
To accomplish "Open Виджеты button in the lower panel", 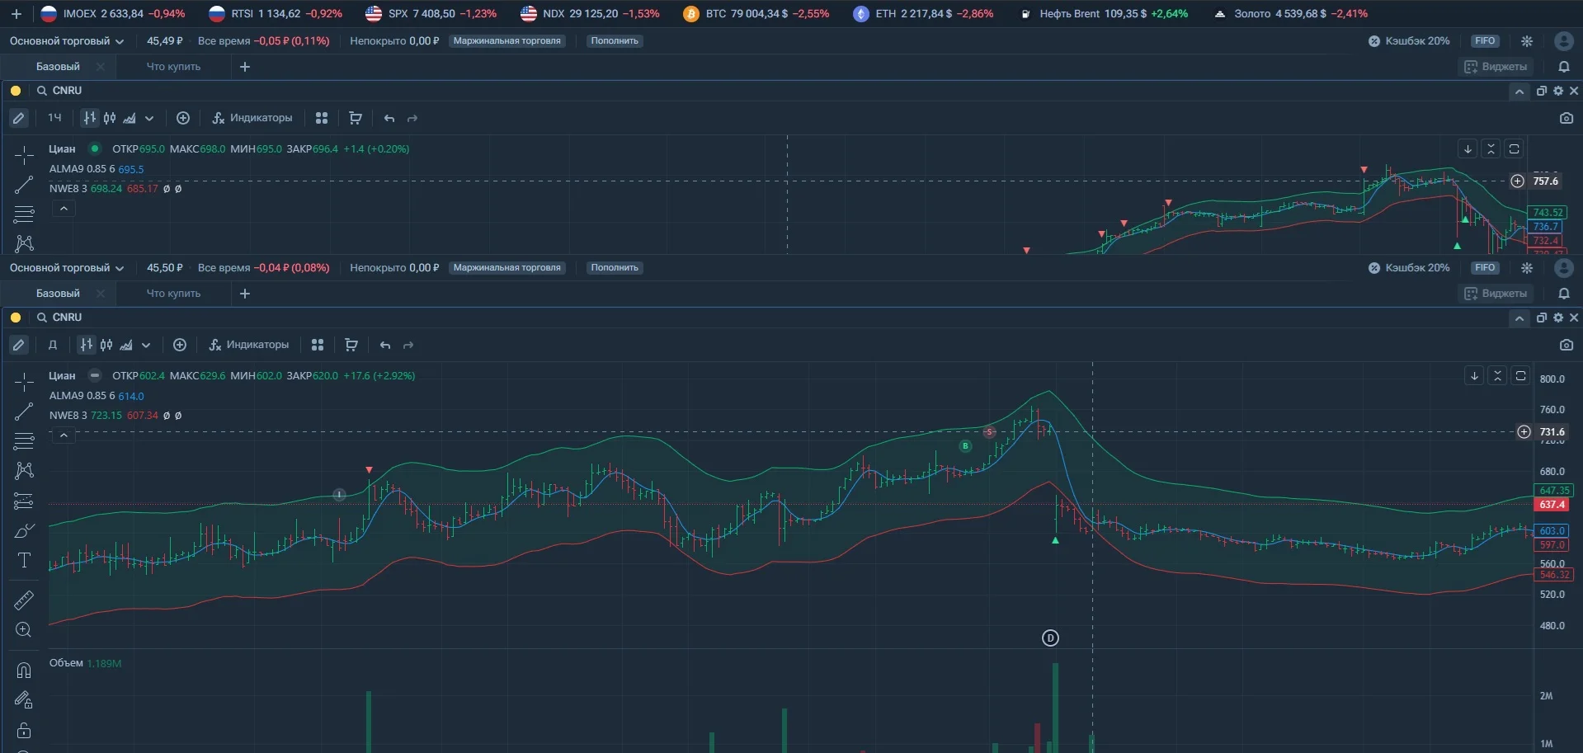I will click(1496, 293).
